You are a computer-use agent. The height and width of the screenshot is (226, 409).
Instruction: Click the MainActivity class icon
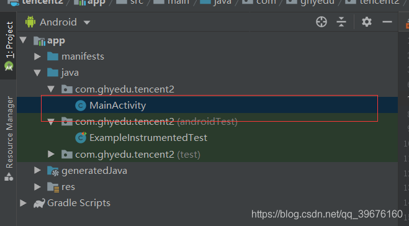81,106
